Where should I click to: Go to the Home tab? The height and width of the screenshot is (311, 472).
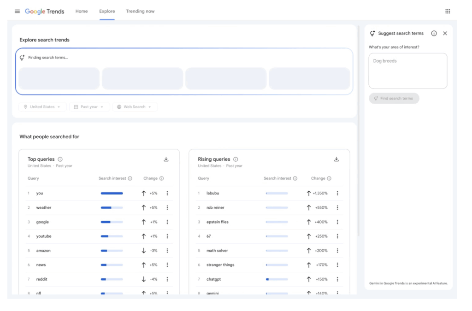[x=82, y=11]
